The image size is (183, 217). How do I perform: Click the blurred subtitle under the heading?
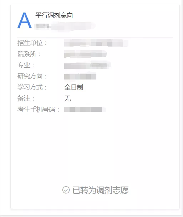tap(65, 26)
